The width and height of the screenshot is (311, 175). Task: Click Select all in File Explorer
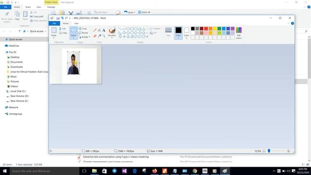[x=144, y=12]
